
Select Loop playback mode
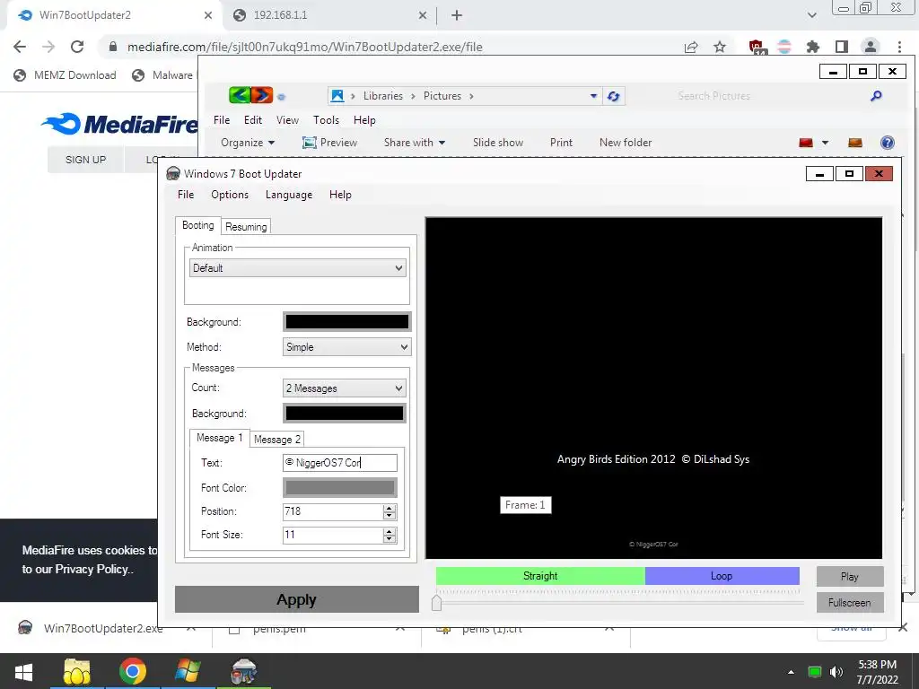(722, 576)
